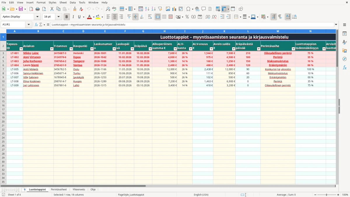350x197 pixels.
Task: Apply the yellow background color swatch
Action: coord(98,17)
